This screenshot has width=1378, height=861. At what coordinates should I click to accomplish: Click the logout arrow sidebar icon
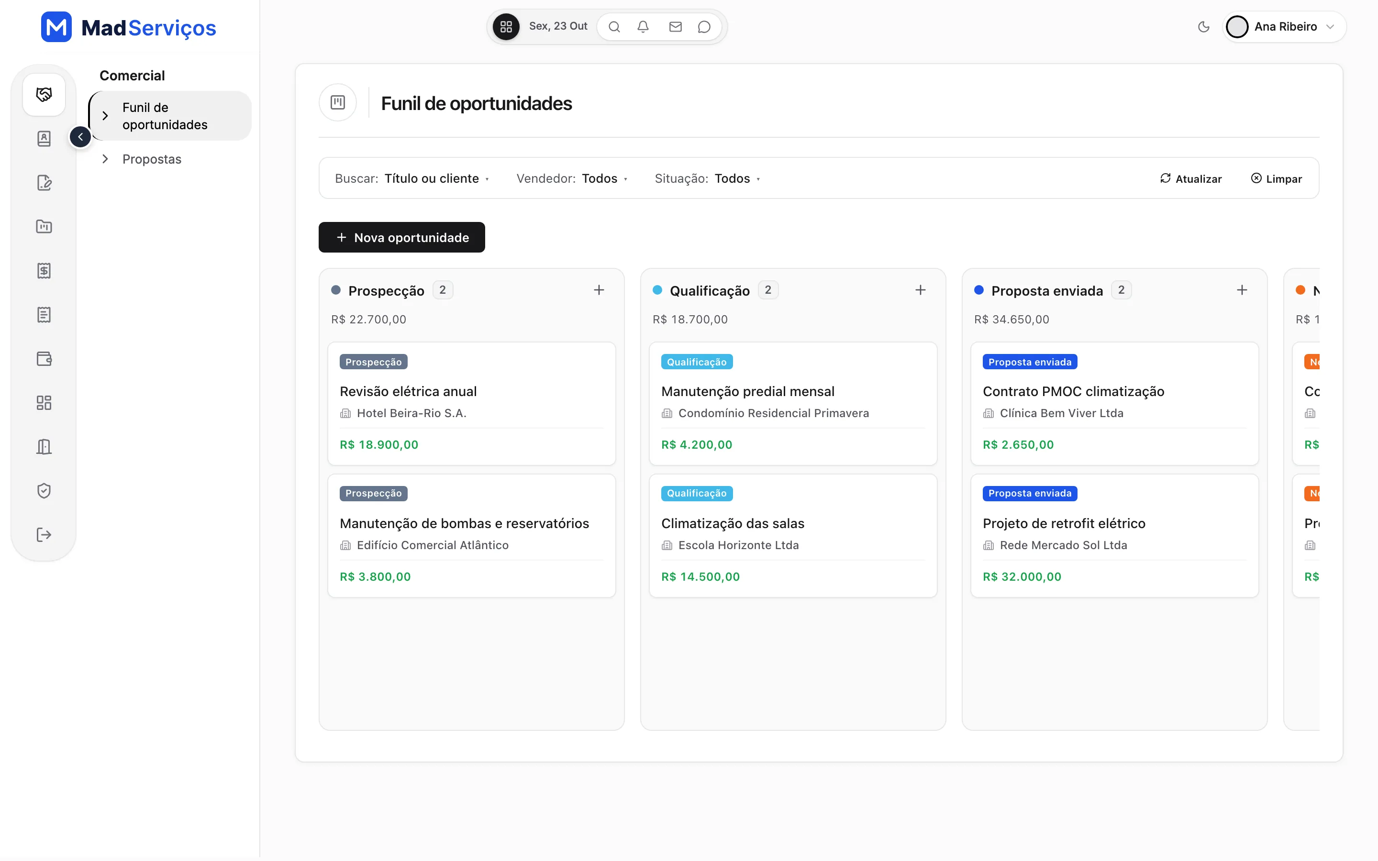tap(44, 535)
